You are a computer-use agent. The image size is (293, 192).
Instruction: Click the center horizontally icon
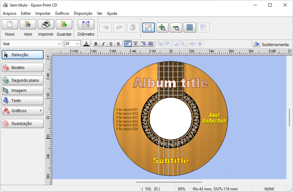tap(192, 44)
